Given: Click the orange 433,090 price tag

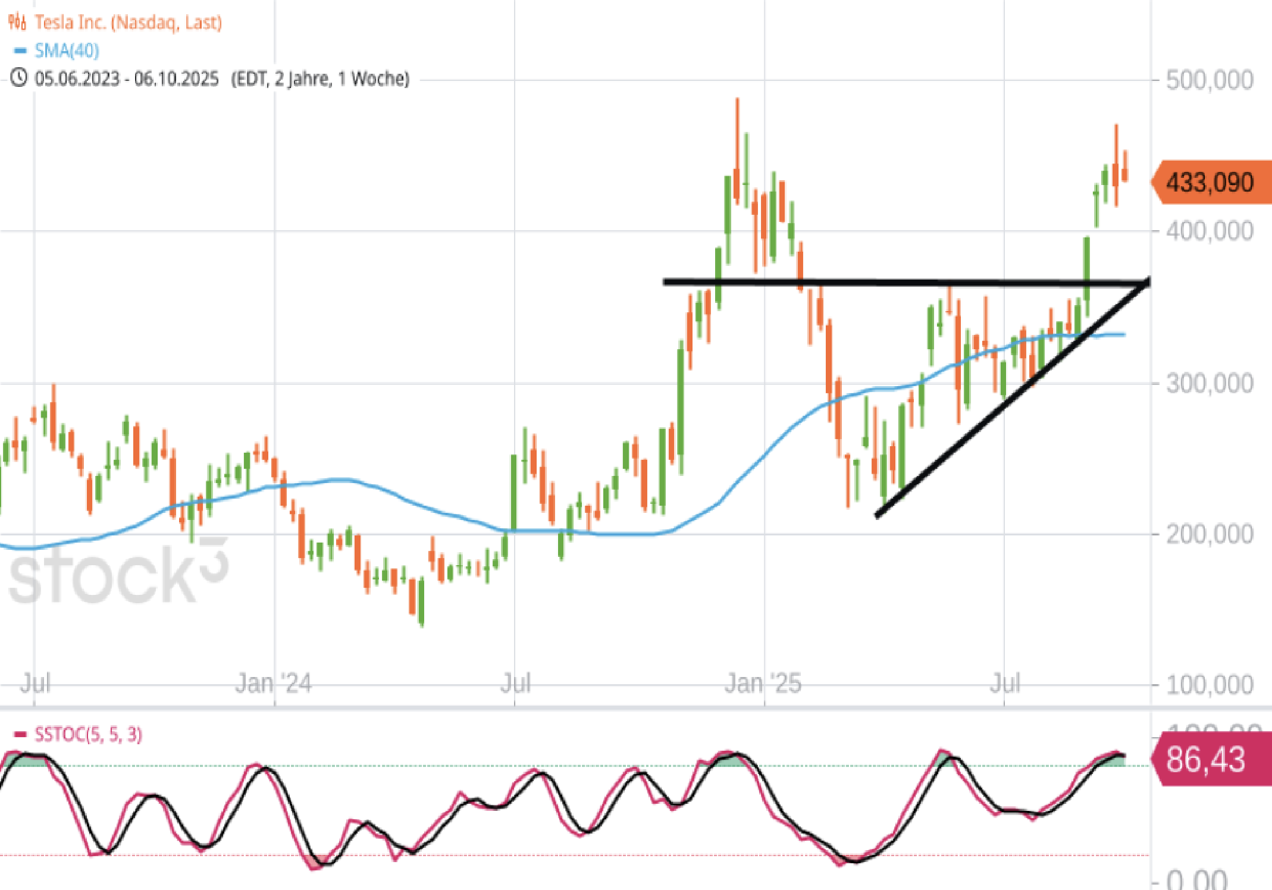Looking at the screenshot, I should point(1211,182).
